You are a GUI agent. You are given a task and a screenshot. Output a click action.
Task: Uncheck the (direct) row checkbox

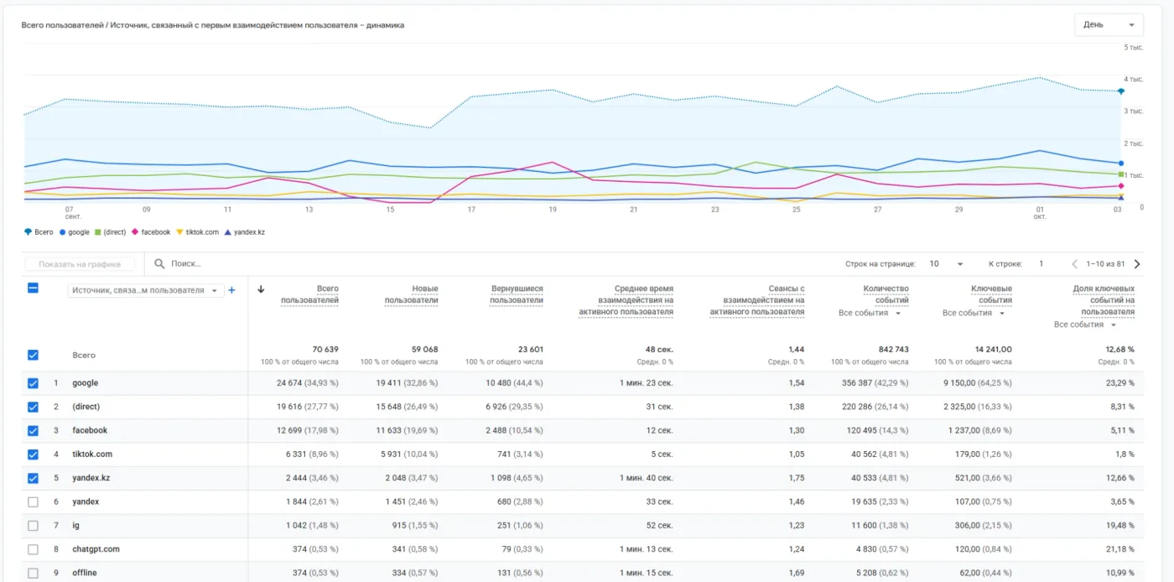point(33,407)
